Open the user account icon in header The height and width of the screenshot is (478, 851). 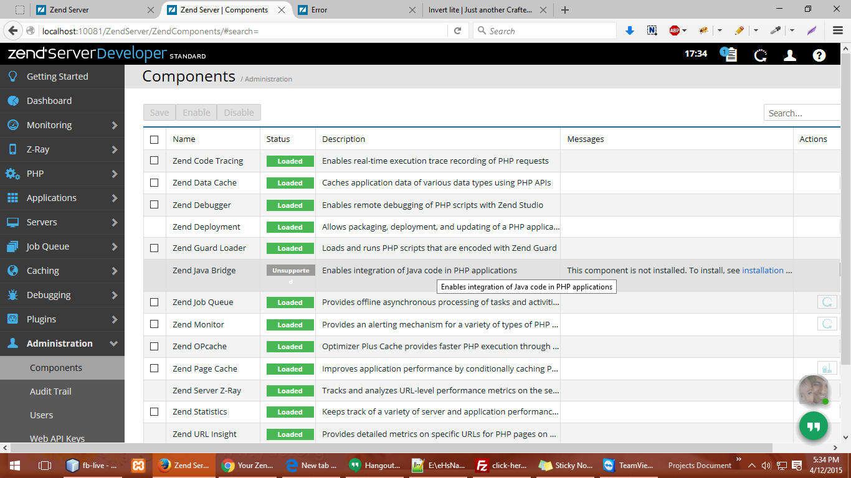pyautogui.click(x=790, y=55)
